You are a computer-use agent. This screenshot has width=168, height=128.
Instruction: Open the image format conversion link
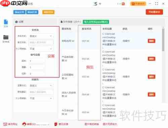pyautogui.click(x=91, y=124)
